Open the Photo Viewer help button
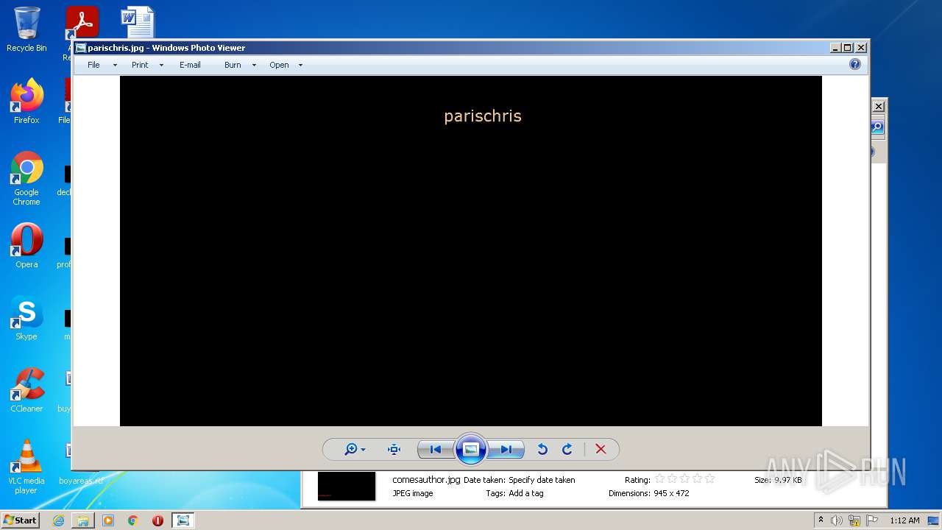The height and width of the screenshot is (530, 942). tap(855, 64)
